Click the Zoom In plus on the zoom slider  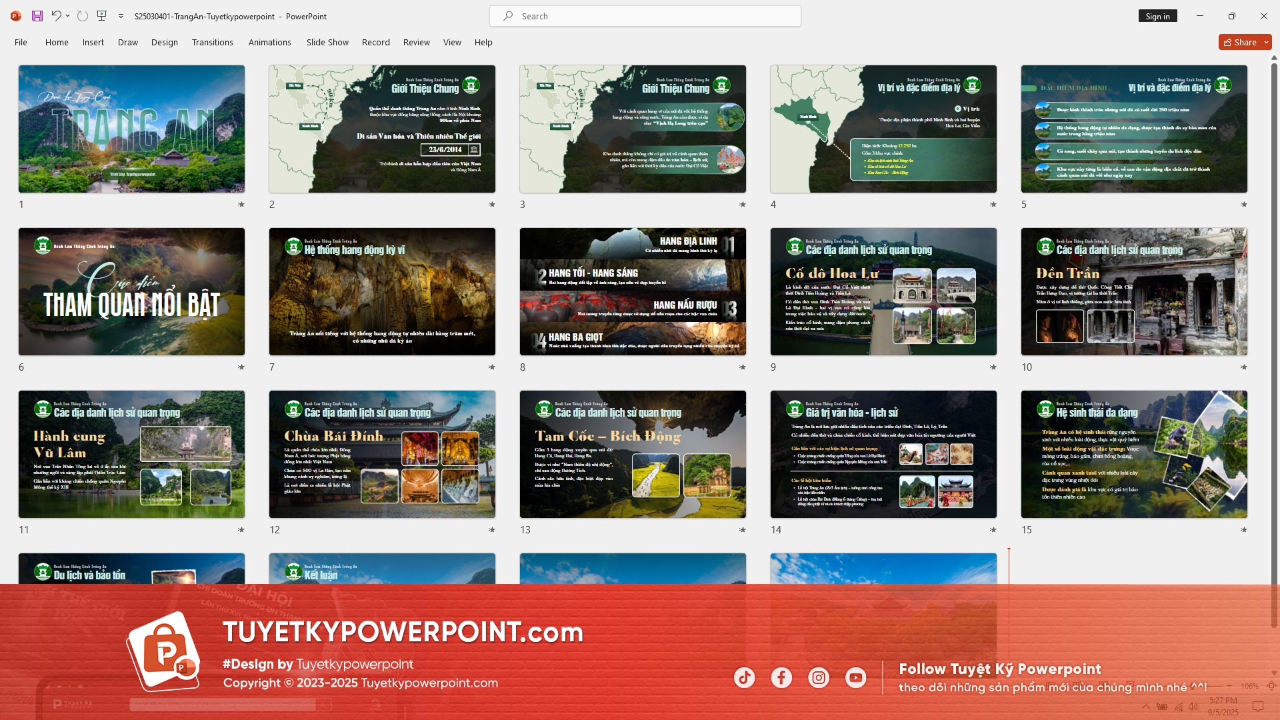(x=1229, y=685)
